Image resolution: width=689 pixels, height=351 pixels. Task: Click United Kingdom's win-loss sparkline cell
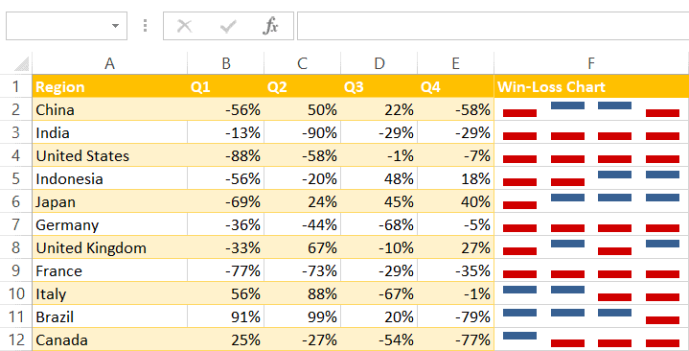[x=591, y=247]
